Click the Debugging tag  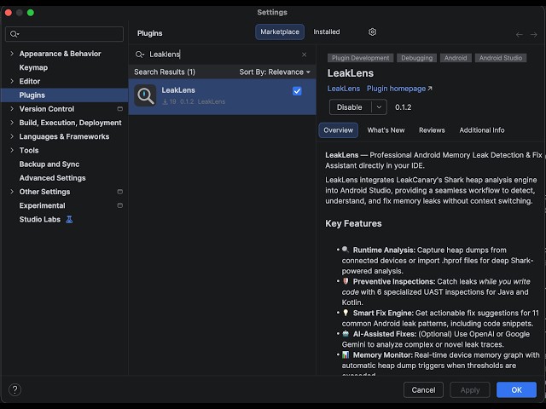click(x=417, y=58)
